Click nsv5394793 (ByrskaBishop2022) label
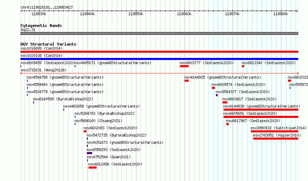Screen dimensions: 308x181 point(105,113)
